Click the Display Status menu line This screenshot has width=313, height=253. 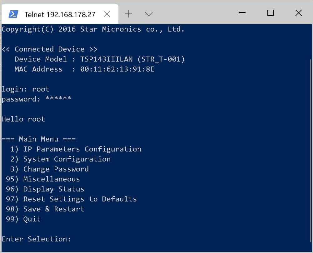tap(45, 189)
